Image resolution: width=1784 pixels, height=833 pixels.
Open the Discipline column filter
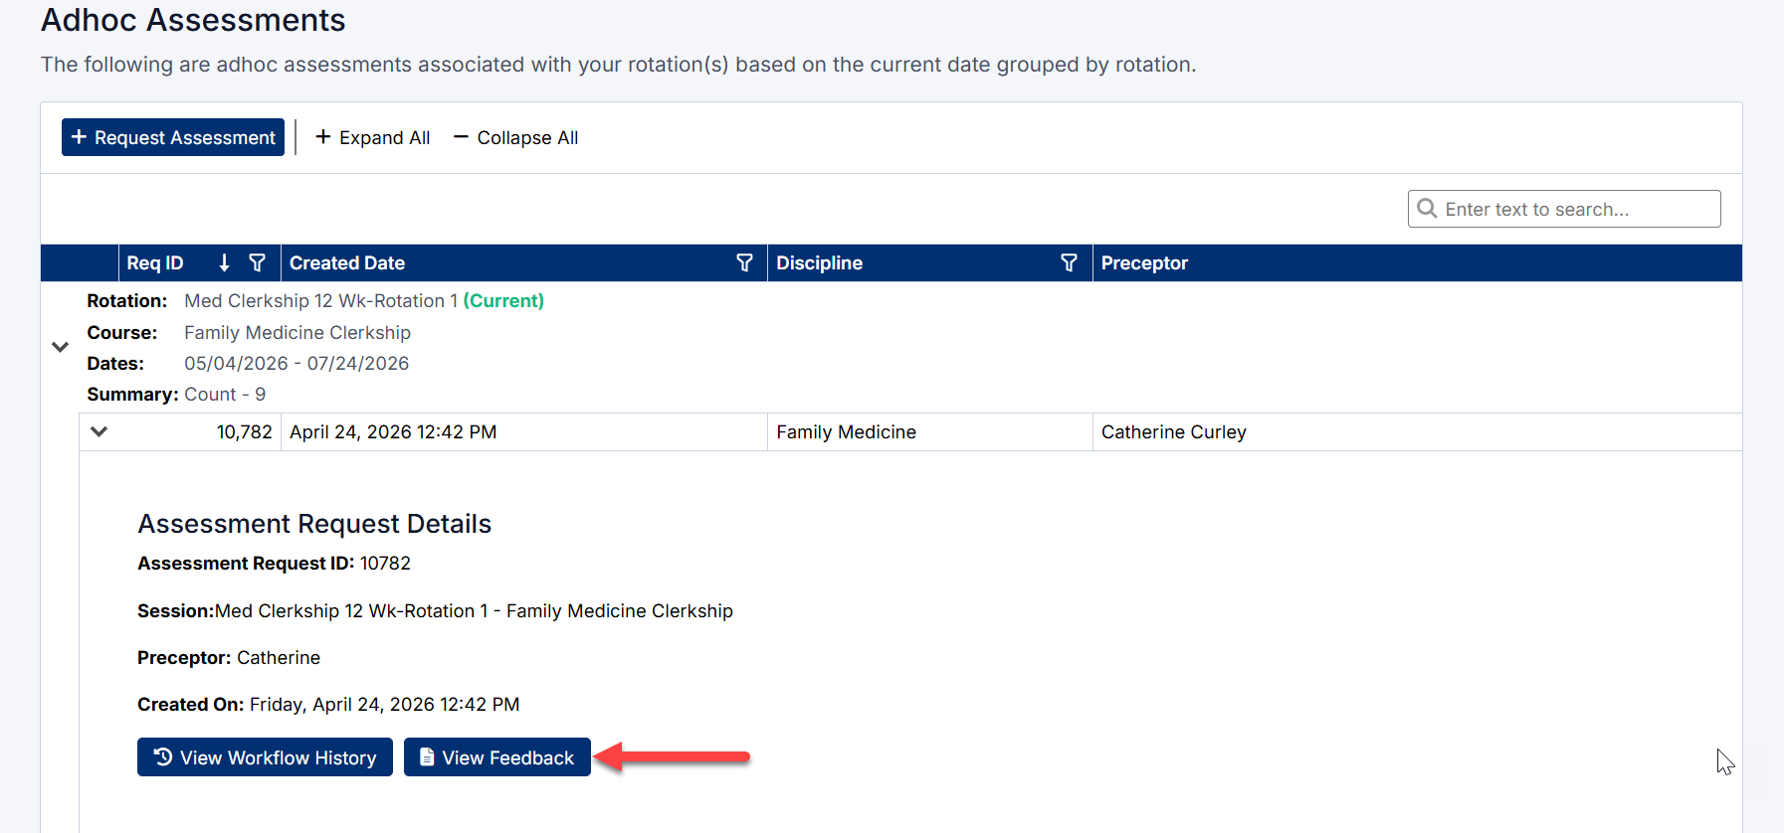coord(1069,262)
